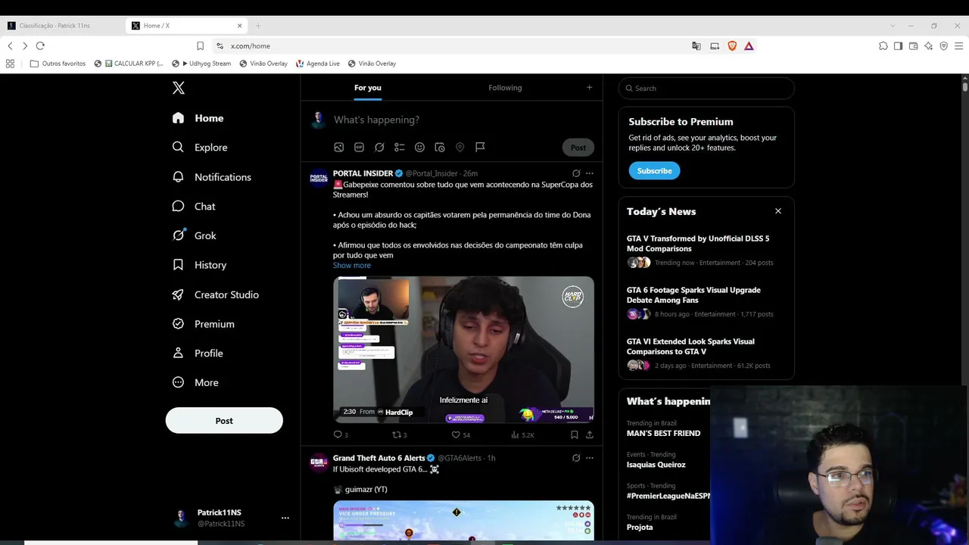Expand post text with Show more
The image size is (969, 545).
coord(352,266)
